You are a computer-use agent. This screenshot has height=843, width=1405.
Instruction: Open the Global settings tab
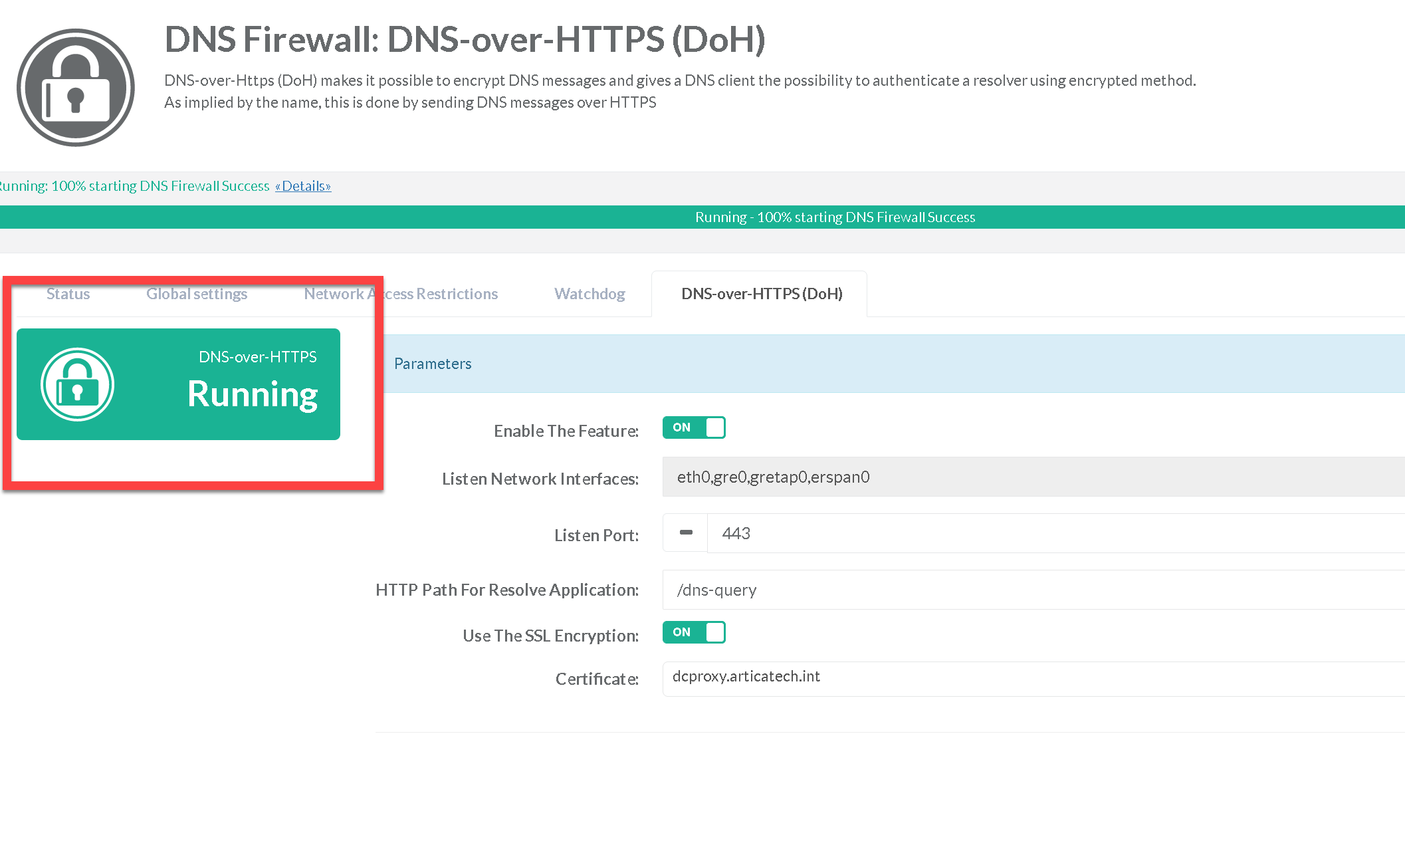[197, 294]
